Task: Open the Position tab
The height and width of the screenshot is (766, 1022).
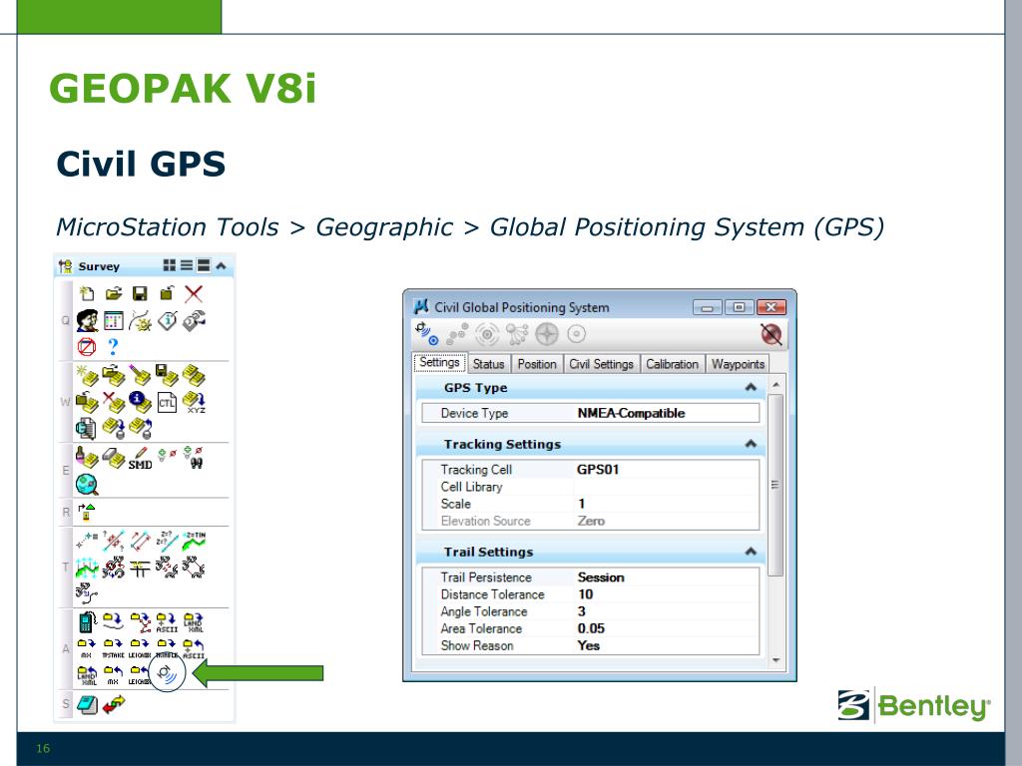Action: 537,364
